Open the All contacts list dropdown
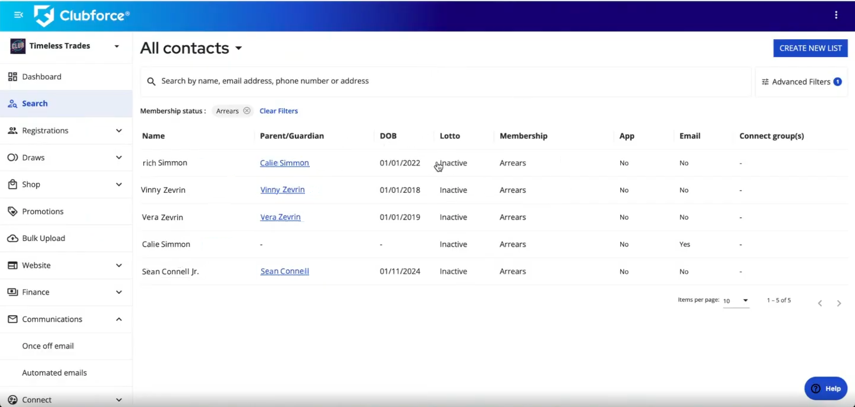The height and width of the screenshot is (407, 855). point(238,48)
